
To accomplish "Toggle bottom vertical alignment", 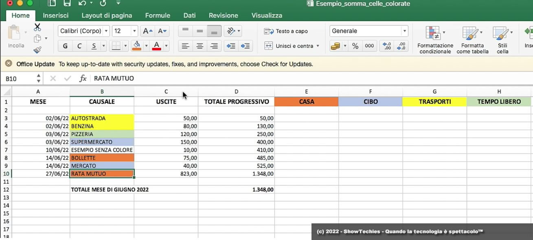I will tap(214, 31).
